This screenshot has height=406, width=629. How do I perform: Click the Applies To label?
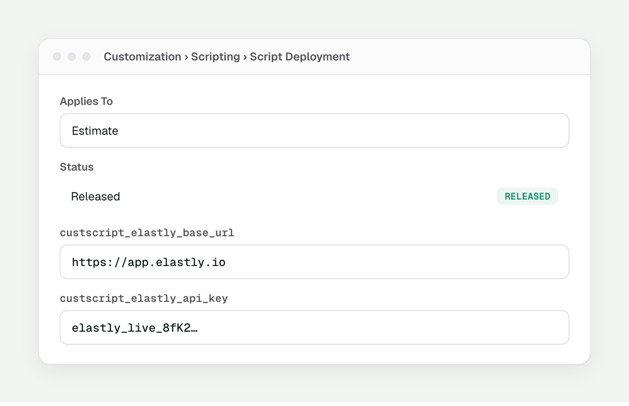86,101
